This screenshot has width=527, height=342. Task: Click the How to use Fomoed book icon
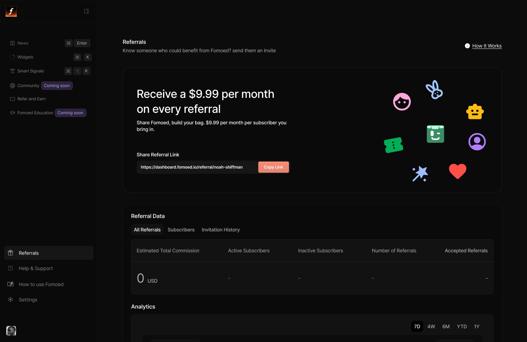[x=10, y=284]
